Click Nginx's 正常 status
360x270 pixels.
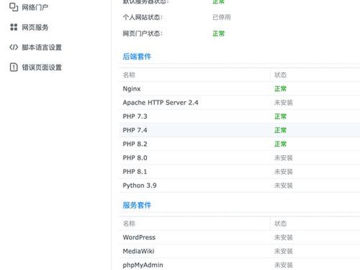coord(280,89)
